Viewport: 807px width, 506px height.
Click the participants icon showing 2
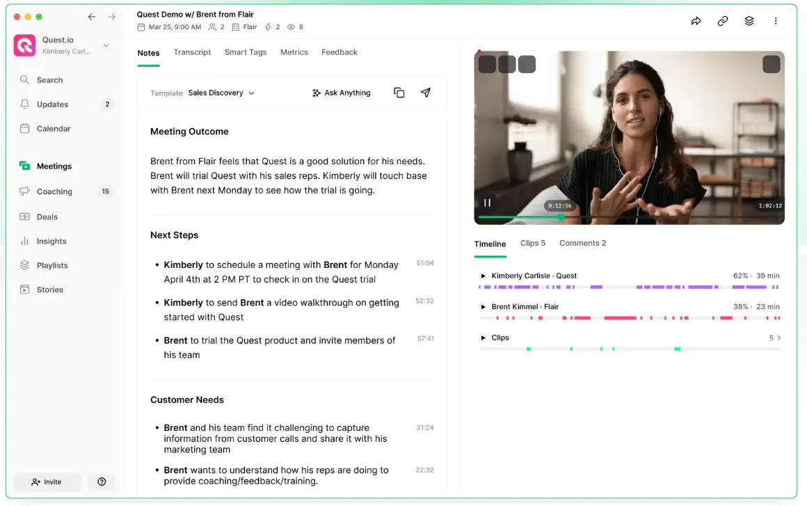point(212,26)
